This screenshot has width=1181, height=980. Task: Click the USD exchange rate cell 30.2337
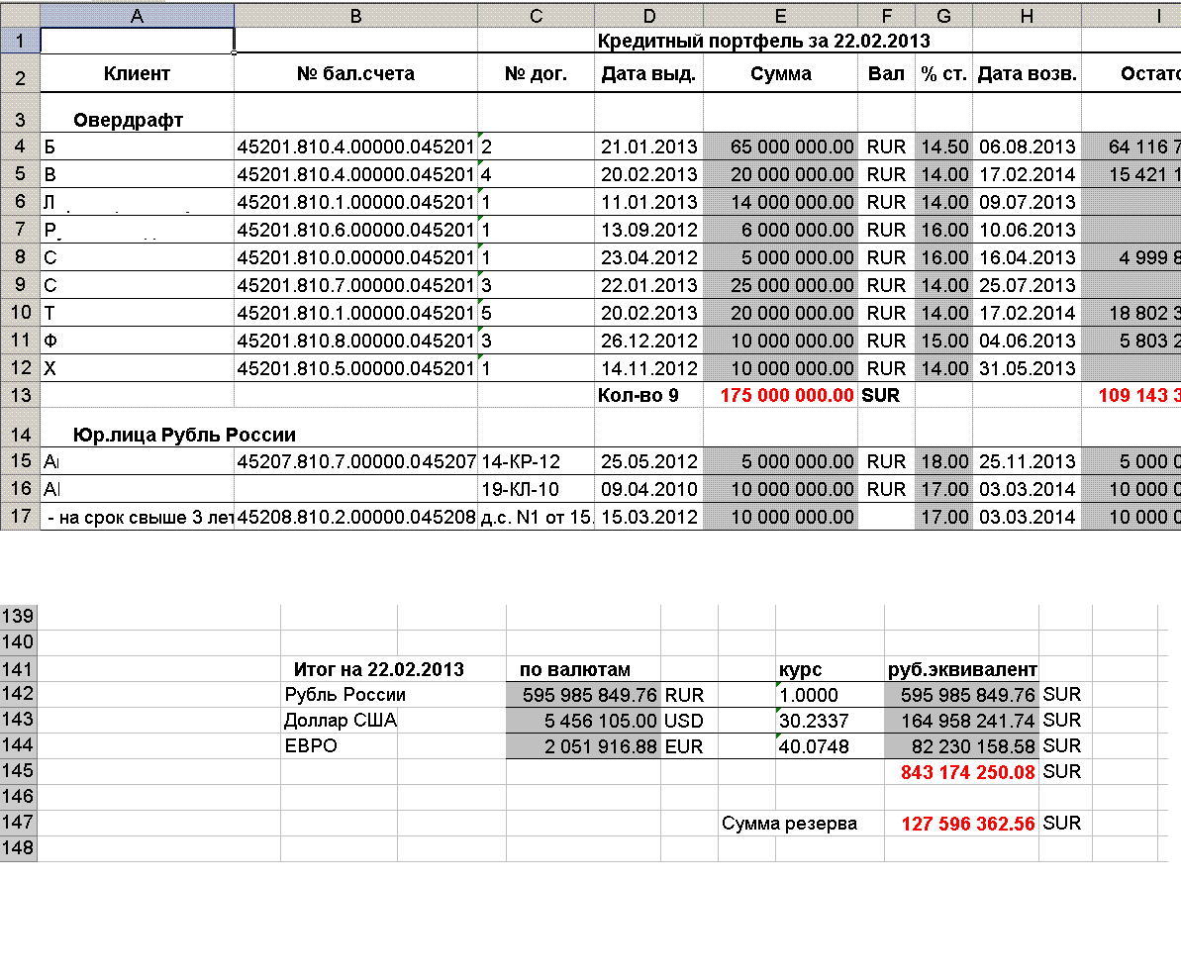(x=829, y=721)
